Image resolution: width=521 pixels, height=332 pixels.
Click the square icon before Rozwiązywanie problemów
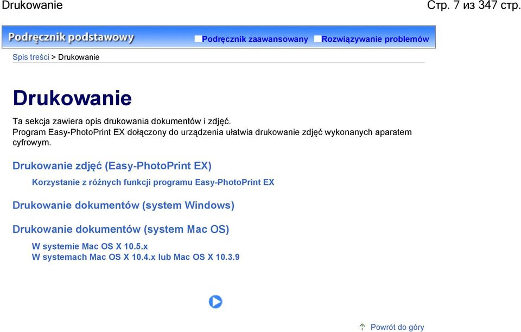pos(317,39)
